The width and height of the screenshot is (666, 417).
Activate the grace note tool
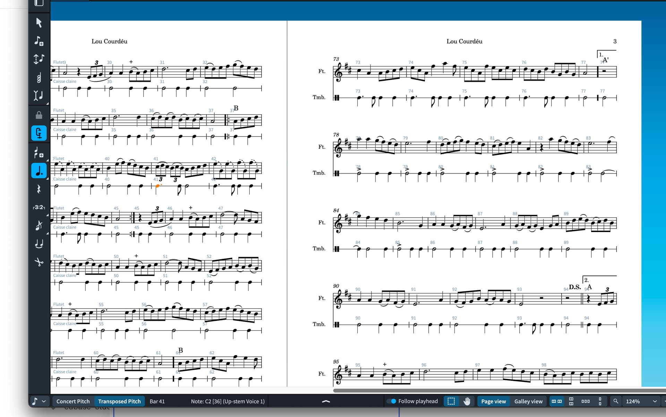click(39, 225)
